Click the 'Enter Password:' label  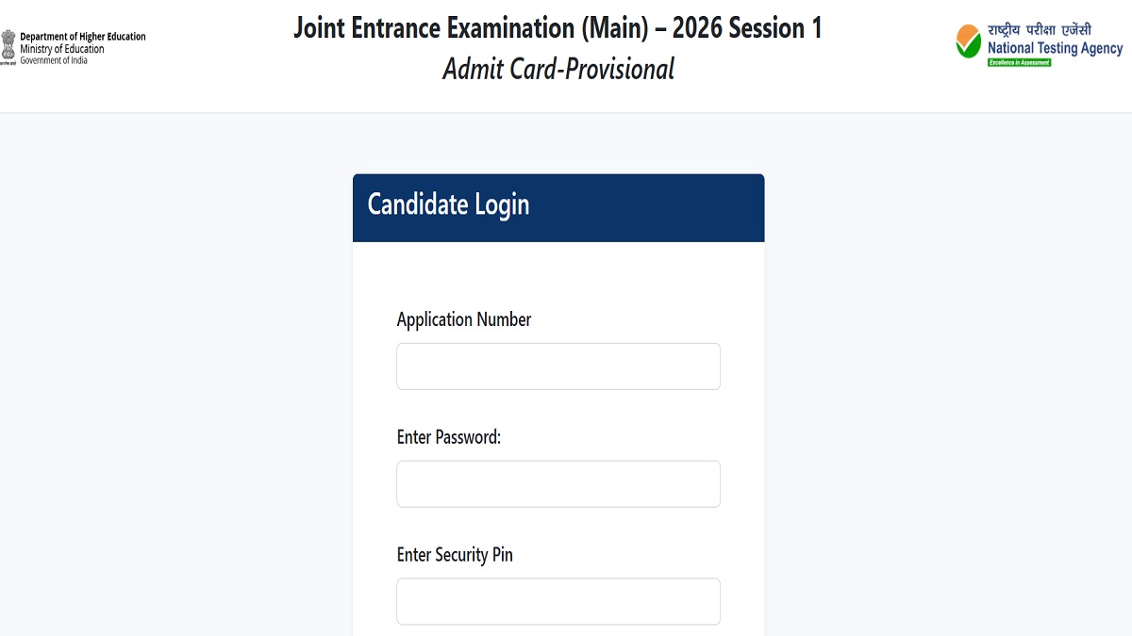[x=449, y=437]
